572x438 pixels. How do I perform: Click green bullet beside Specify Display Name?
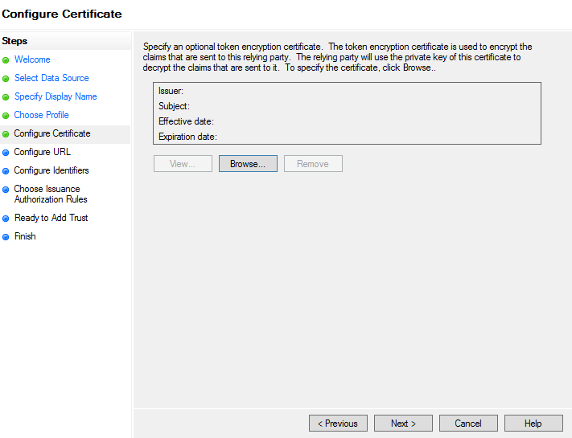click(x=6, y=97)
